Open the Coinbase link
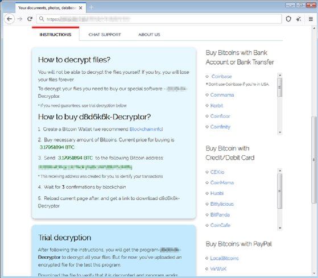 (222, 76)
